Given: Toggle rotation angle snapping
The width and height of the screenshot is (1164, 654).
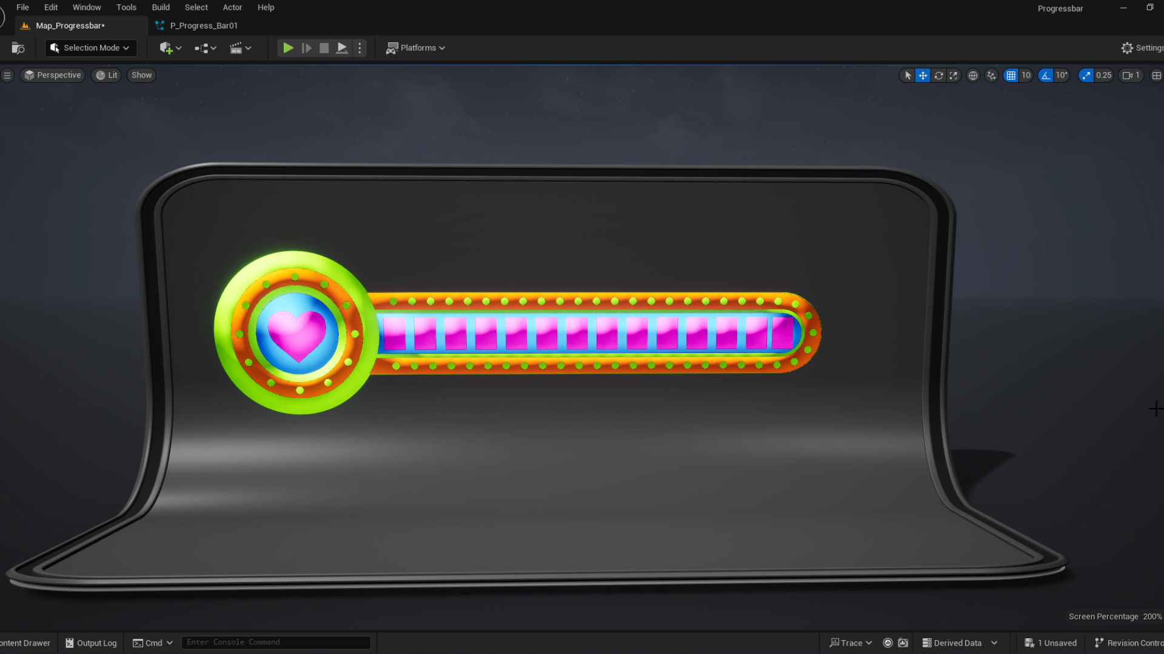Looking at the screenshot, I should [1046, 76].
